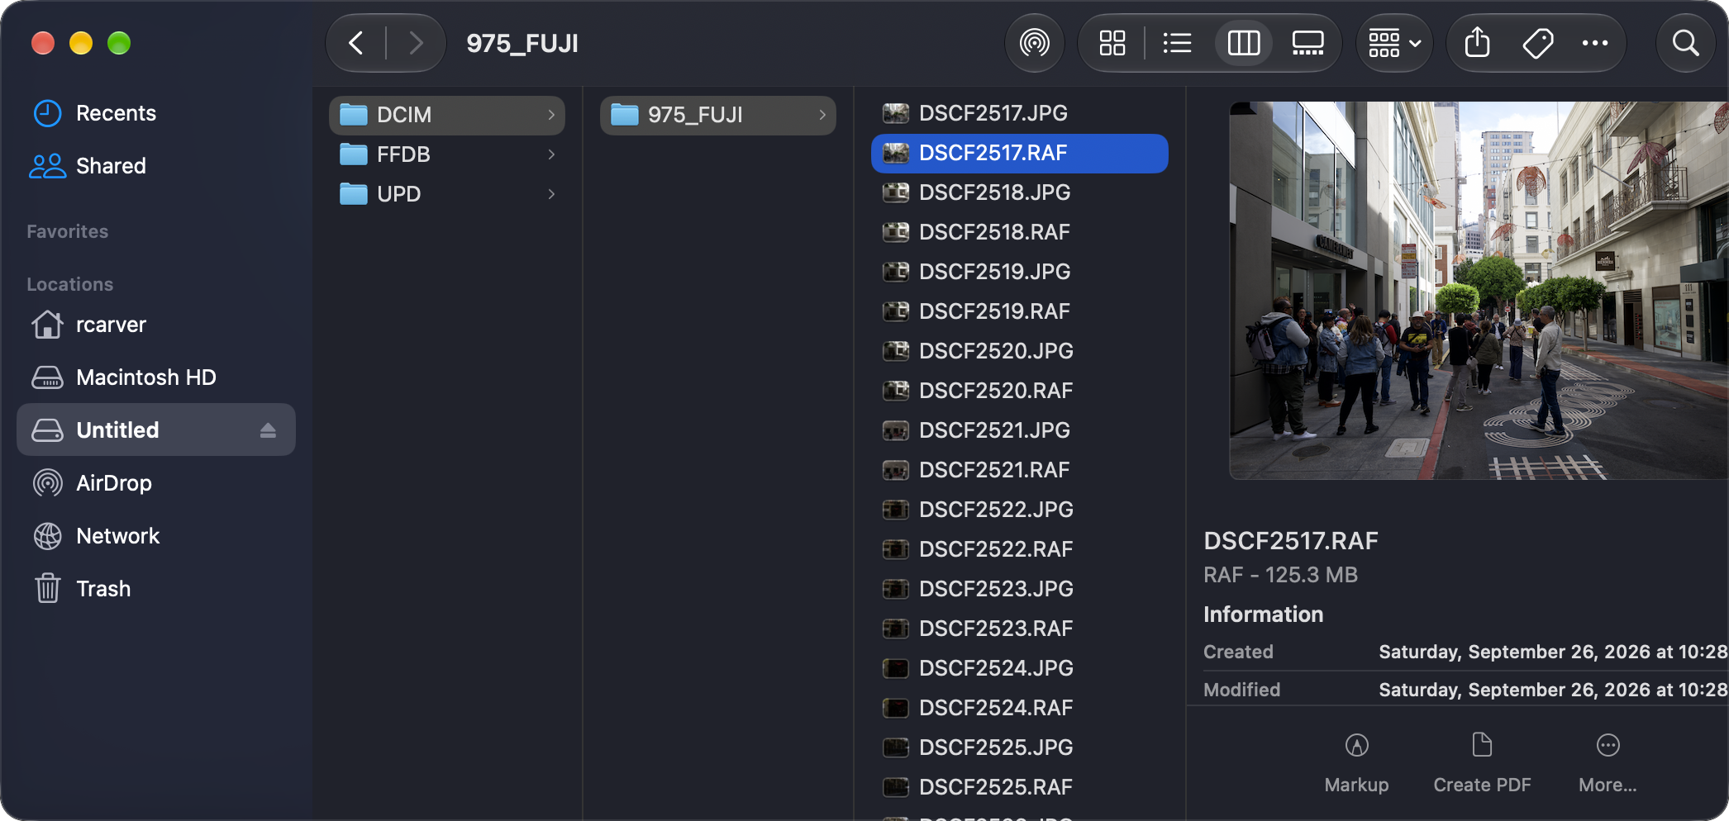The width and height of the screenshot is (1729, 821).
Task: Expand the 975_FUJI folder chevron
Action: (x=822, y=115)
